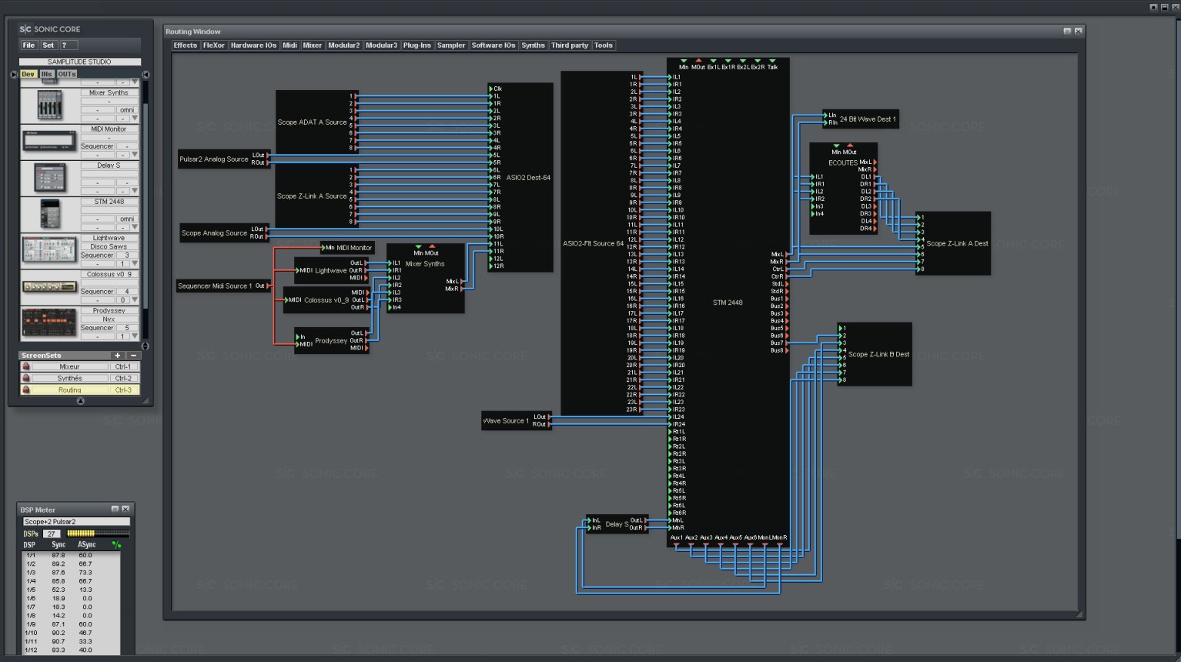Open the Colossus v0 9 device thumbnail
The image size is (1181, 662).
(x=49, y=286)
